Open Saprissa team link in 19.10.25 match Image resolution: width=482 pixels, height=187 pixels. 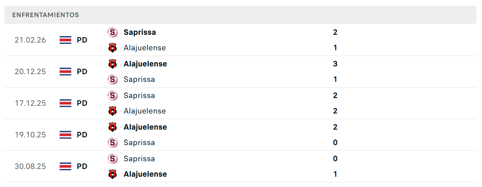pos(139,143)
